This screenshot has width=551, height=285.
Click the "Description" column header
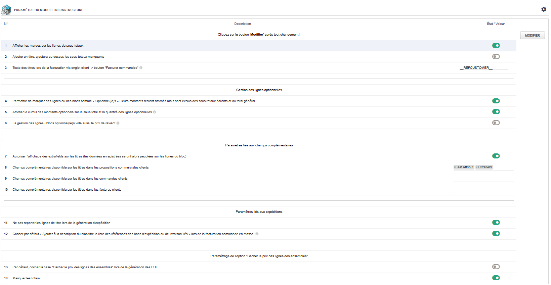point(243,24)
